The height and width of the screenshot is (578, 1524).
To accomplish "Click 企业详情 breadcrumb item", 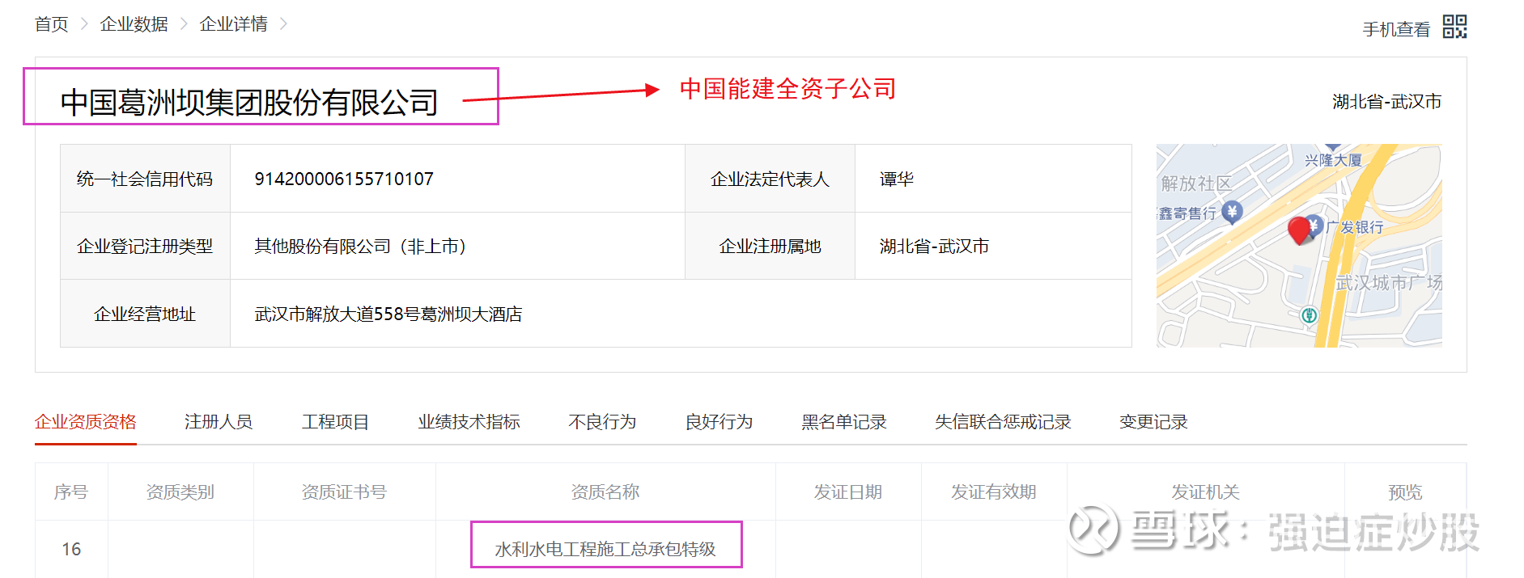I will (233, 24).
